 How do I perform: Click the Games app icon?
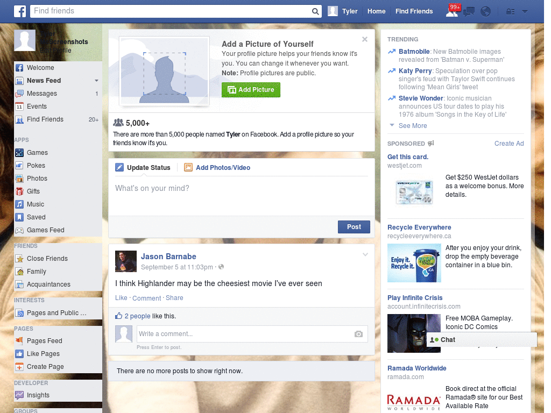(x=19, y=153)
